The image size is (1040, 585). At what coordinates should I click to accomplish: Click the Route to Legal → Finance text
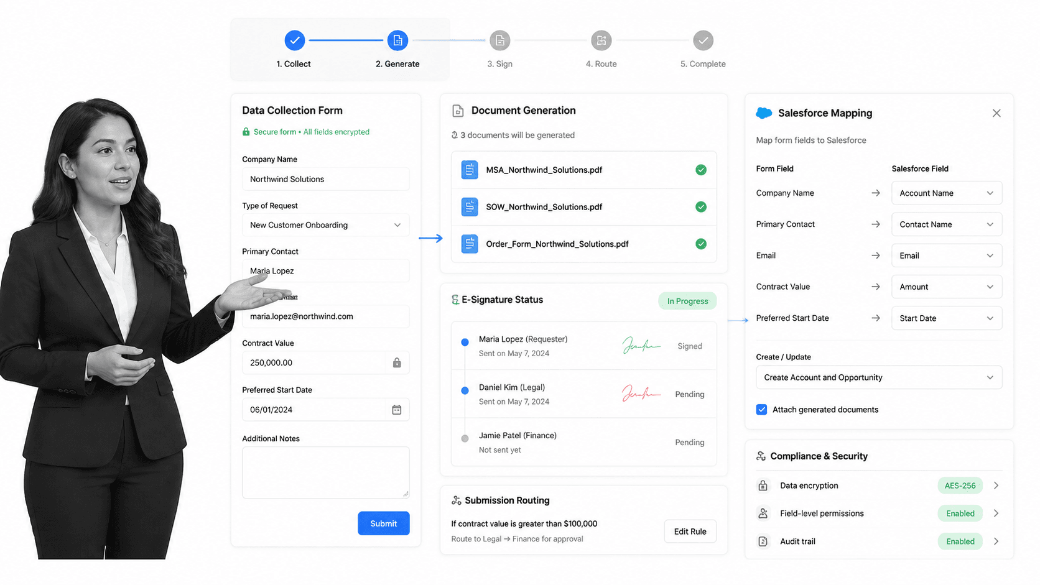[x=518, y=539]
